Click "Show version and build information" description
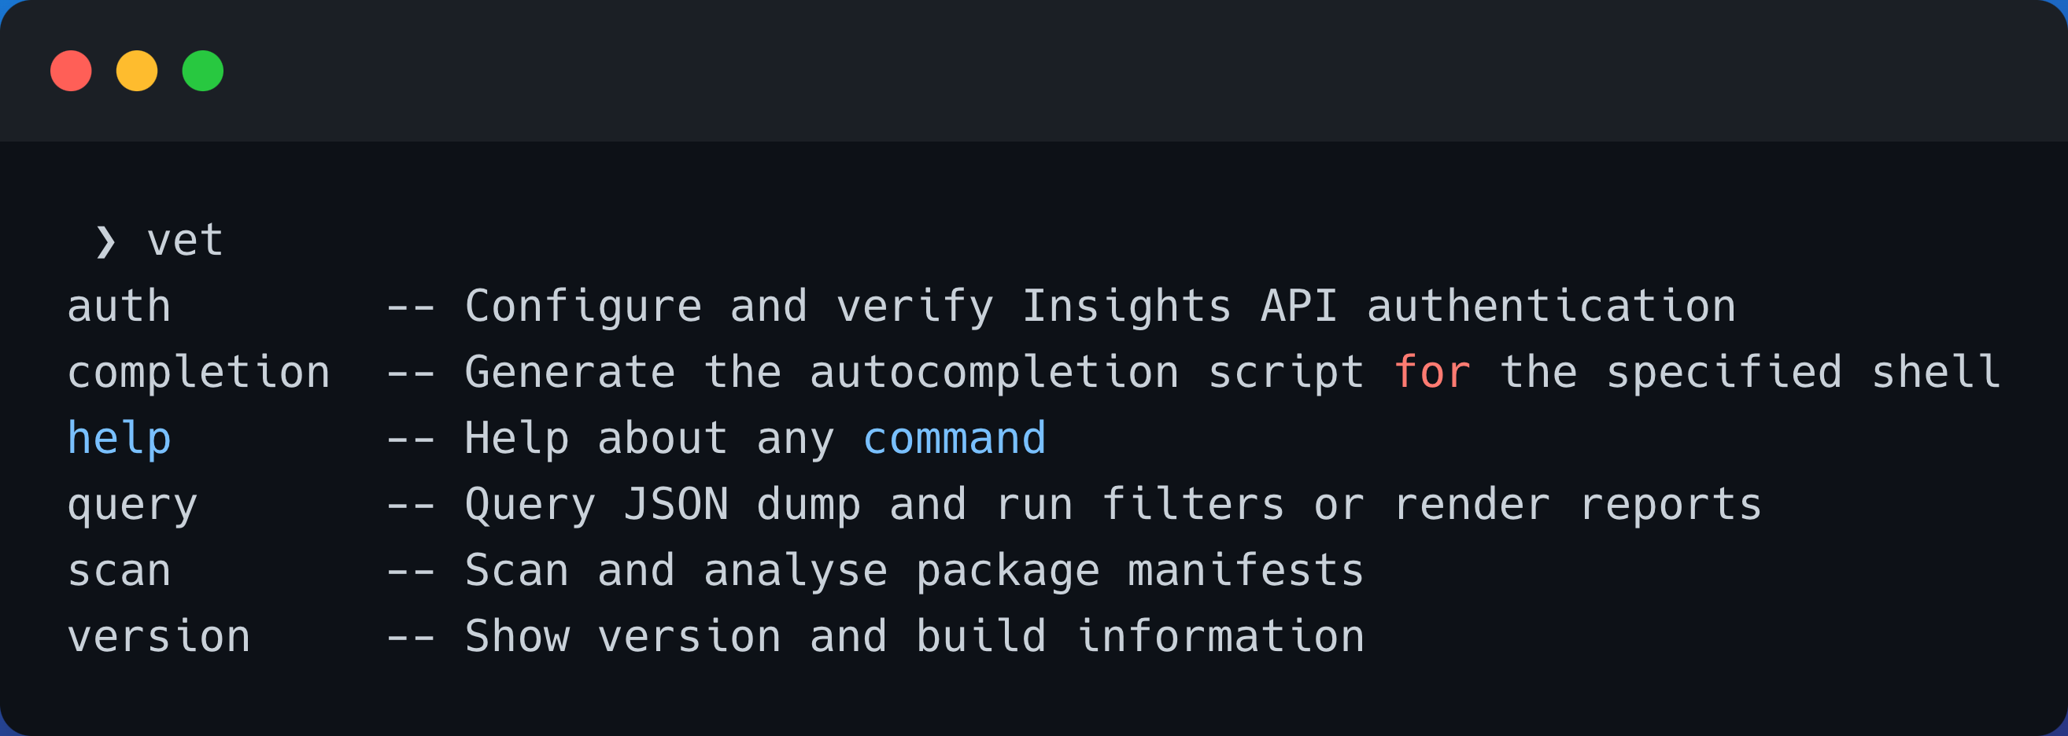Screen dimensions: 2068x736 (914, 636)
